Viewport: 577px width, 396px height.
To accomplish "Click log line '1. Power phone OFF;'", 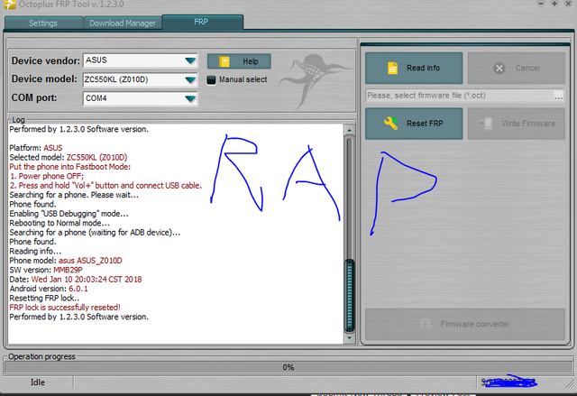I will [x=47, y=176].
